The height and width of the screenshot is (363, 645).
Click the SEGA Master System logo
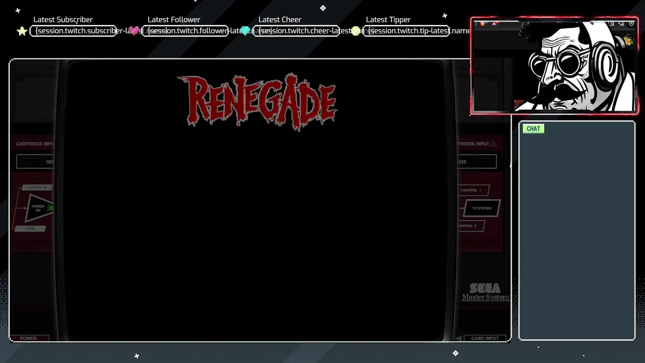485,292
